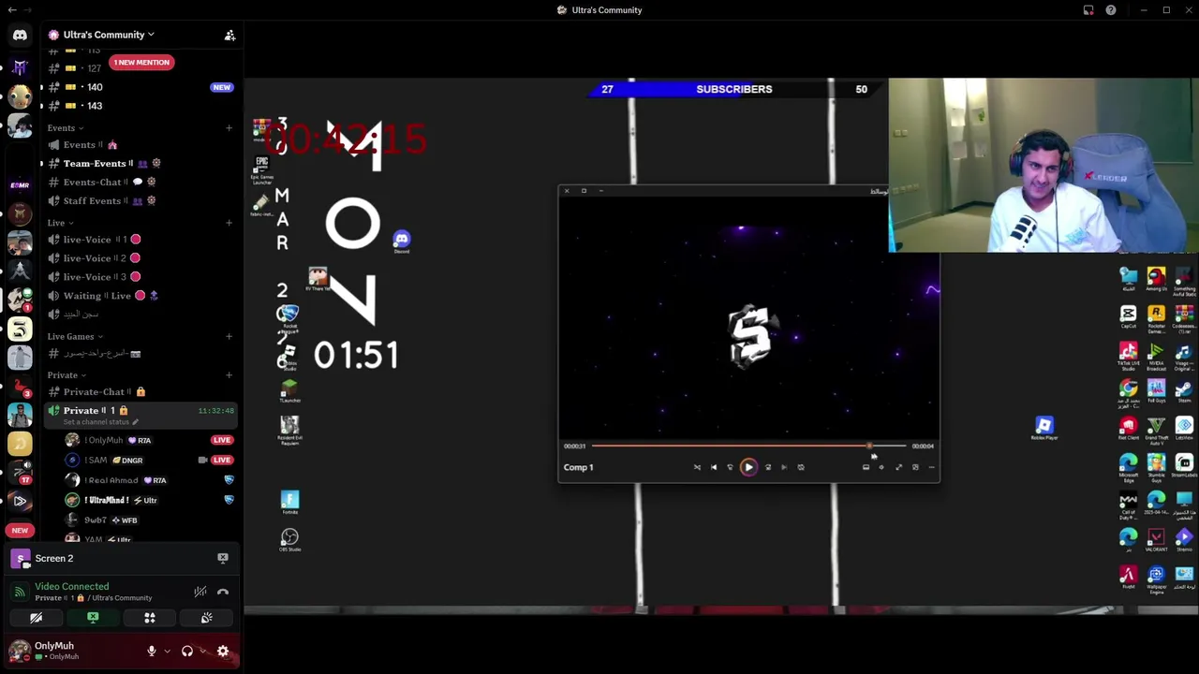The width and height of the screenshot is (1199, 674).
Task: Open channel 143
Action: tap(141, 106)
